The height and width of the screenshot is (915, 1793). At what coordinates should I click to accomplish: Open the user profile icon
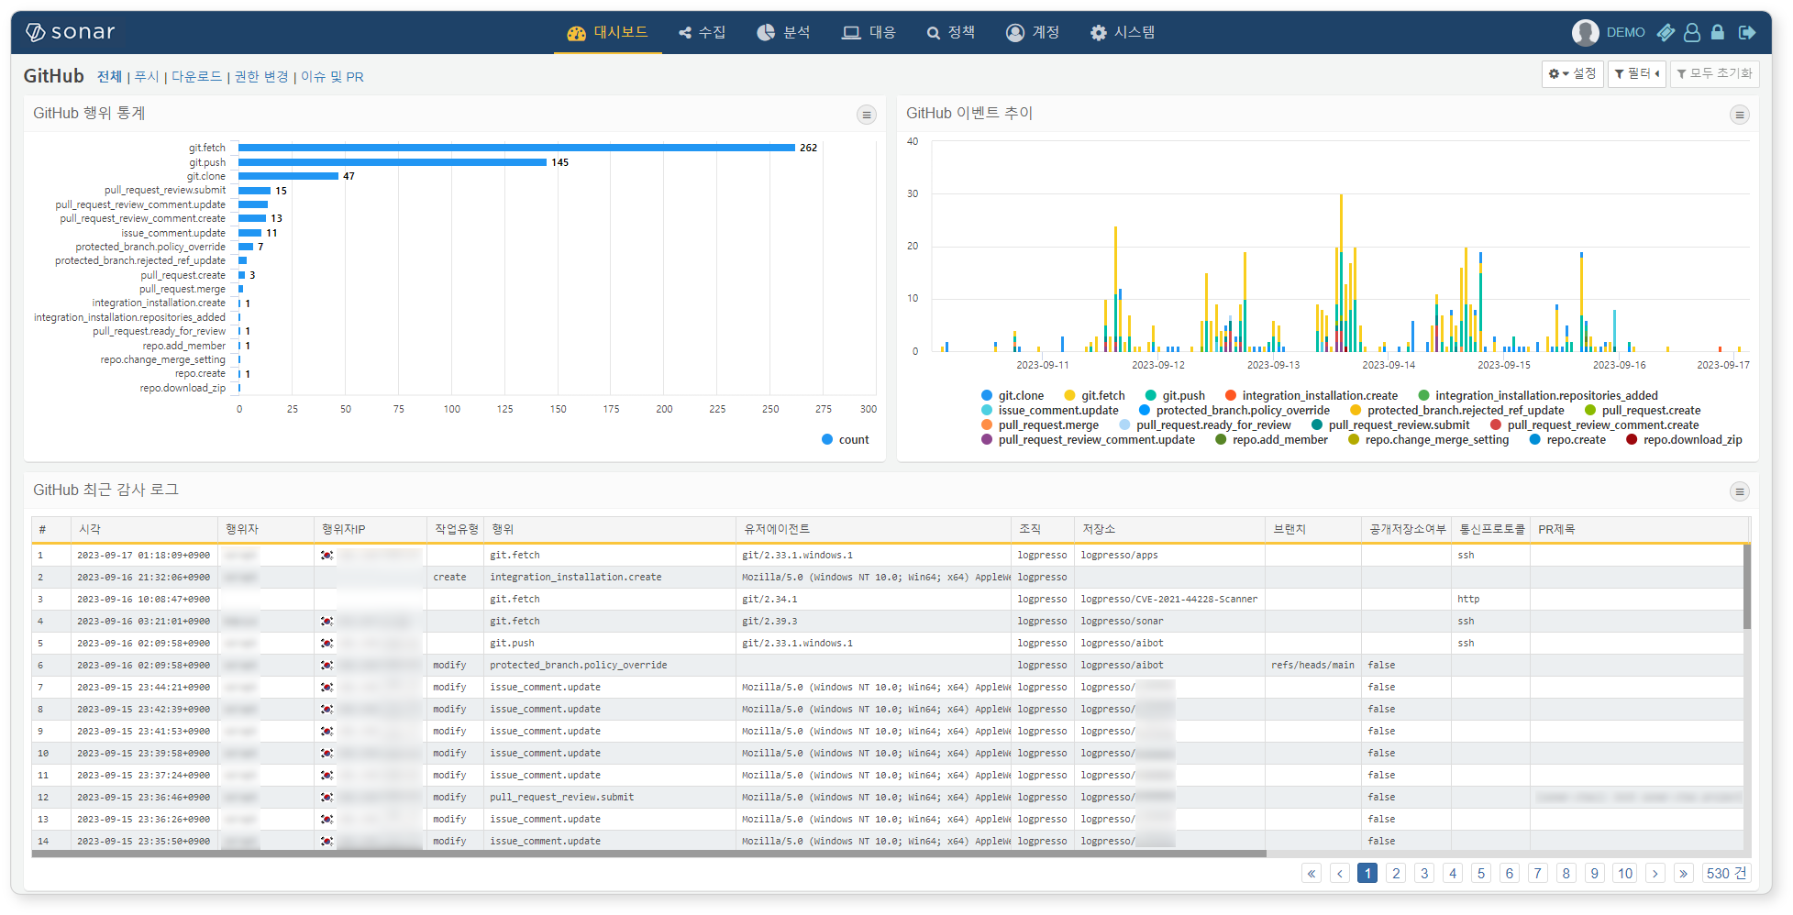[x=1692, y=33]
